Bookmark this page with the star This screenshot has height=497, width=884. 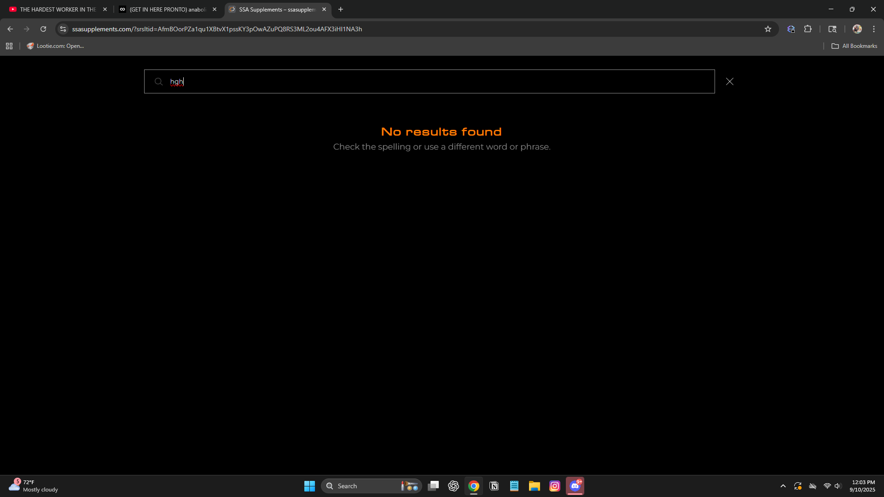click(x=768, y=29)
